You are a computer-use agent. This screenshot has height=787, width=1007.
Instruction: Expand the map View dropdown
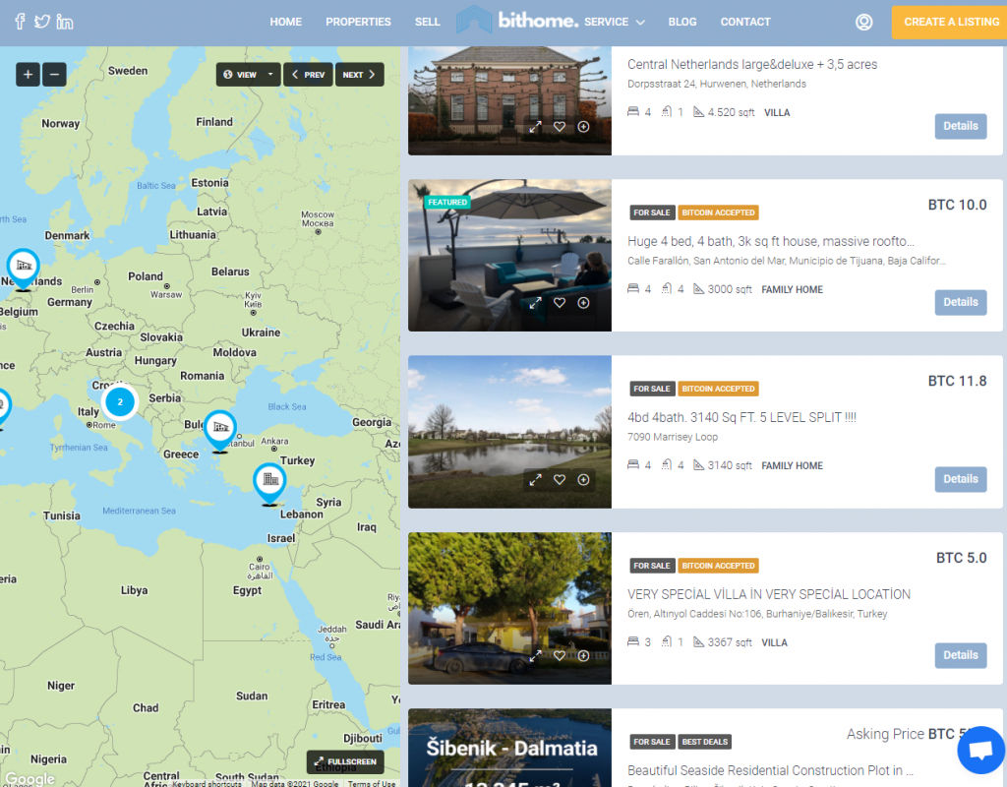tap(248, 75)
